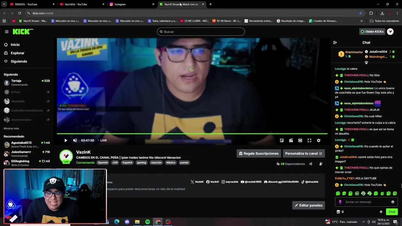Share the stream via share icon
Image resolution: width=402 pixels, height=226 pixels.
click(311, 164)
